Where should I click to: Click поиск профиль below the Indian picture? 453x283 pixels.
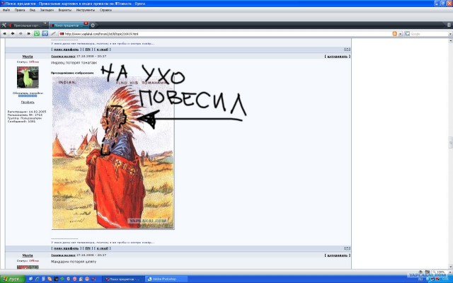pyautogui.click(x=66, y=248)
